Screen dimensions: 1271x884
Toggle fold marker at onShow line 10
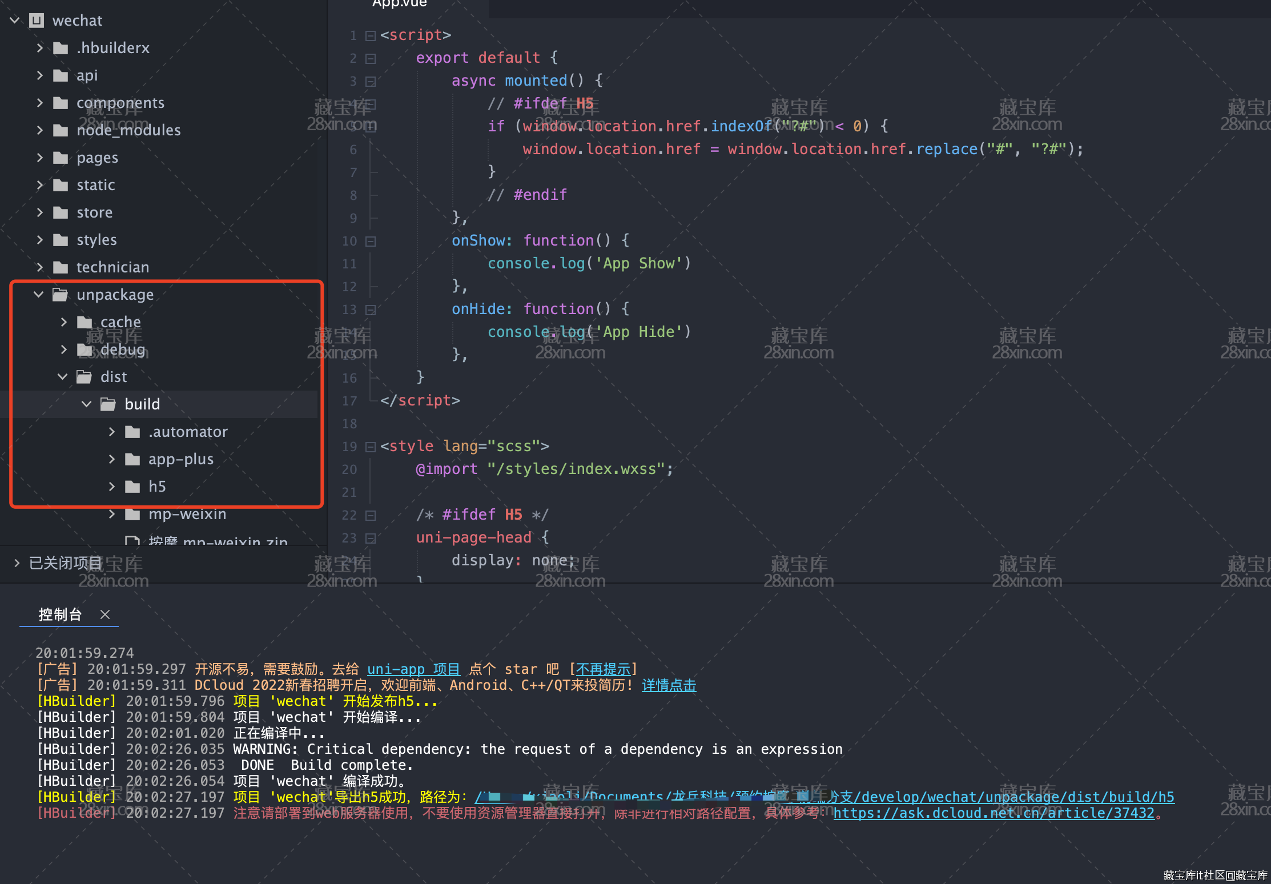371,241
